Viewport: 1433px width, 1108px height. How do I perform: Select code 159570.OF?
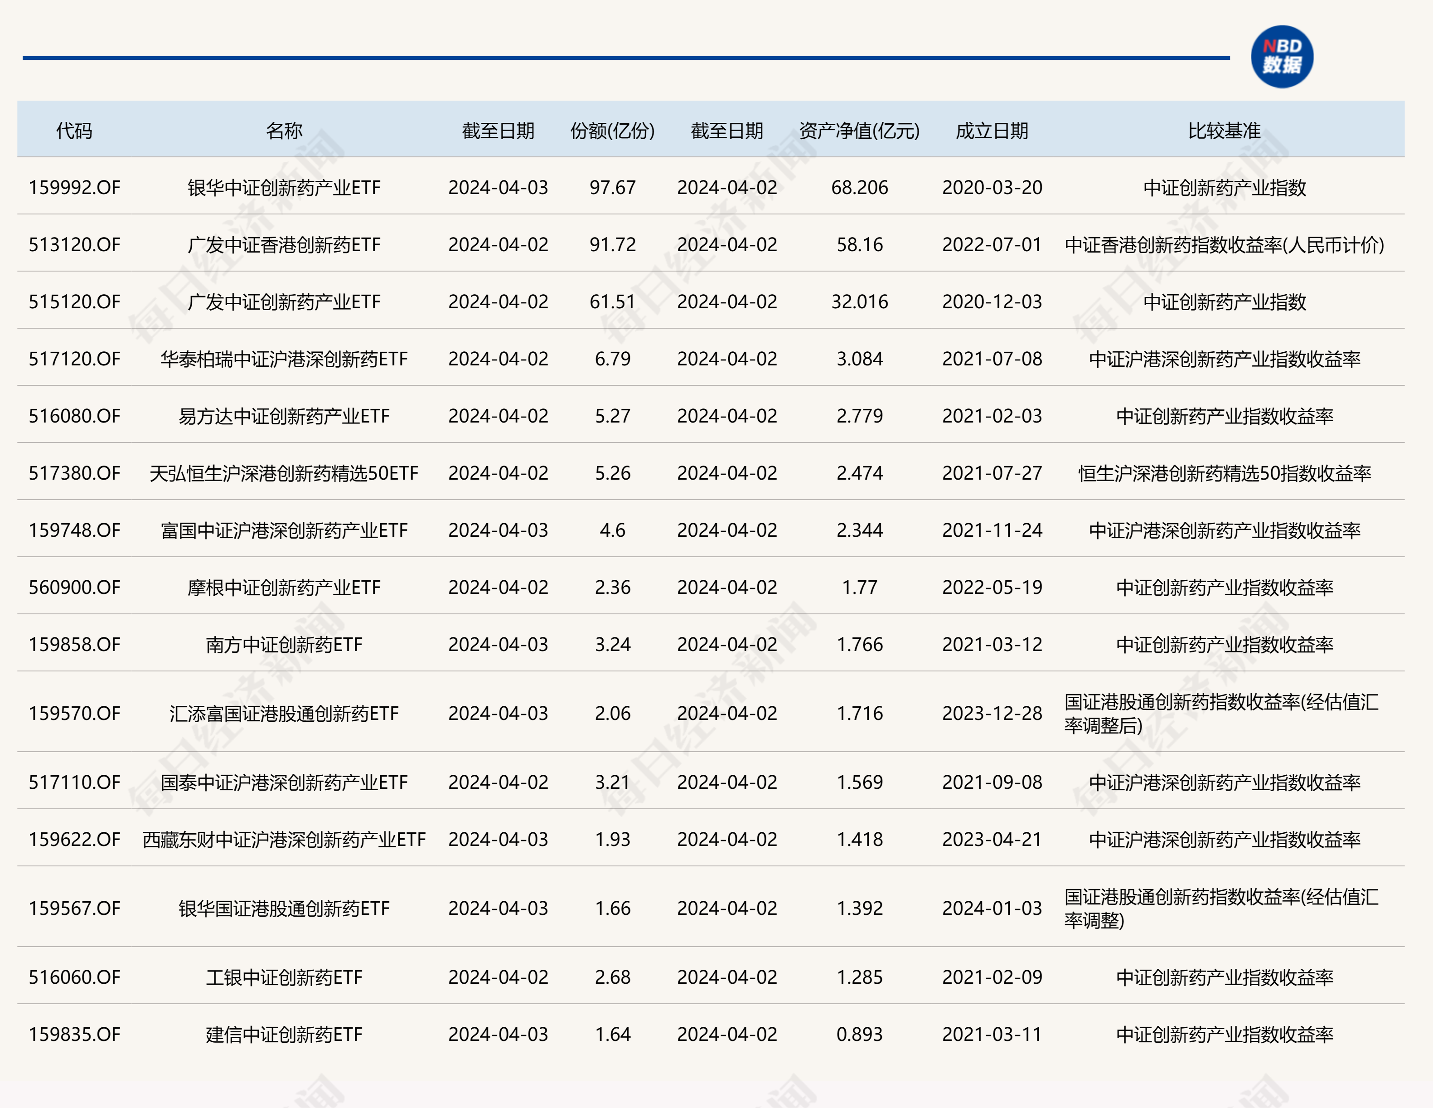pos(74,714)
